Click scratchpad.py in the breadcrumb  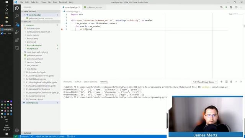[x=72, y=11]
